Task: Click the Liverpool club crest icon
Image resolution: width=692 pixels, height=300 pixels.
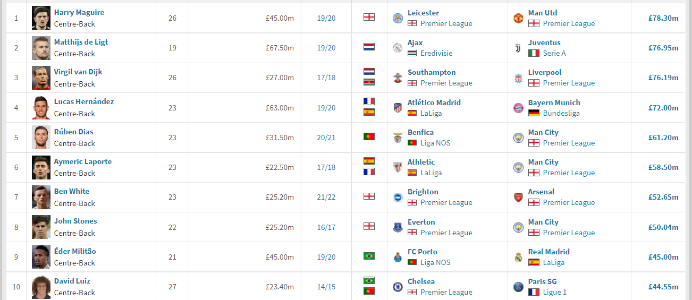Action: point(518,78)
